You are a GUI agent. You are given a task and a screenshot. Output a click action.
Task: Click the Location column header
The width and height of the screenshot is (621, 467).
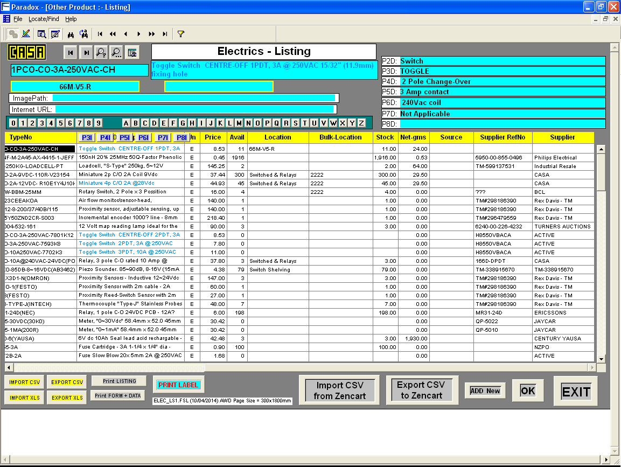point(277,137)
